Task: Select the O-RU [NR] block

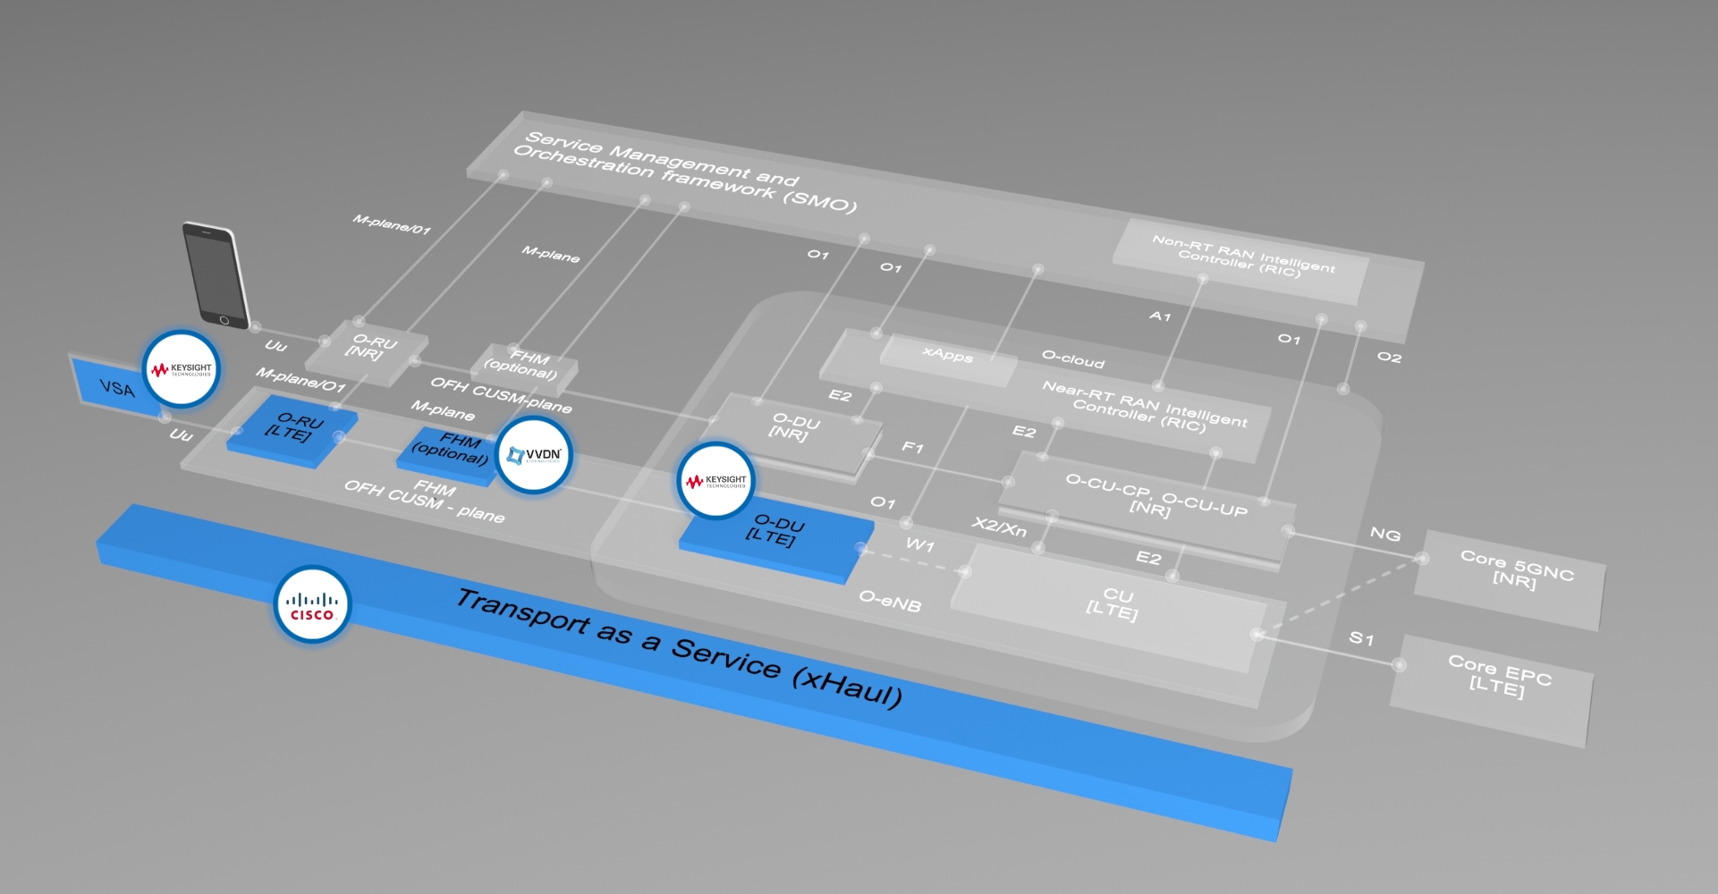Action: click(x=368, y=352)
